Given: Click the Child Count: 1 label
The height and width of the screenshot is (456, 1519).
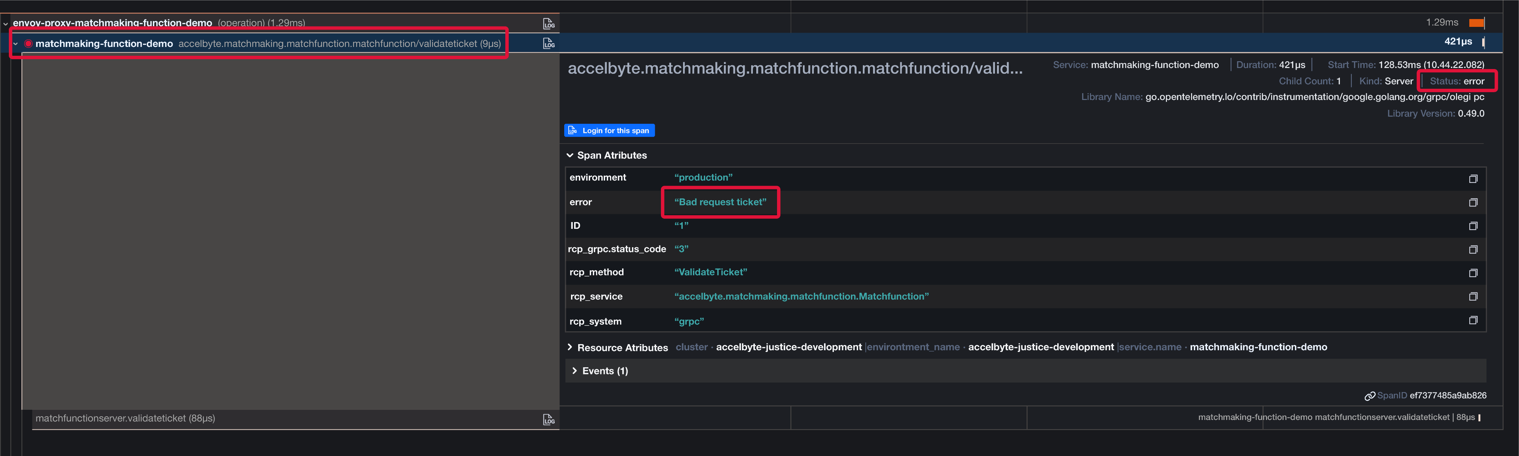Looking at the screenshot, I should tap(1310, 81).
